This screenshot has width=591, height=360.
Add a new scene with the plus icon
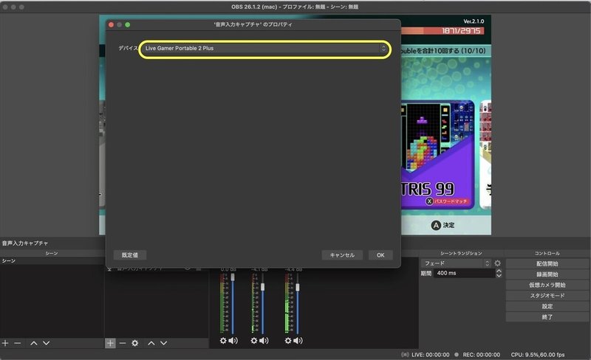(5, 343)
